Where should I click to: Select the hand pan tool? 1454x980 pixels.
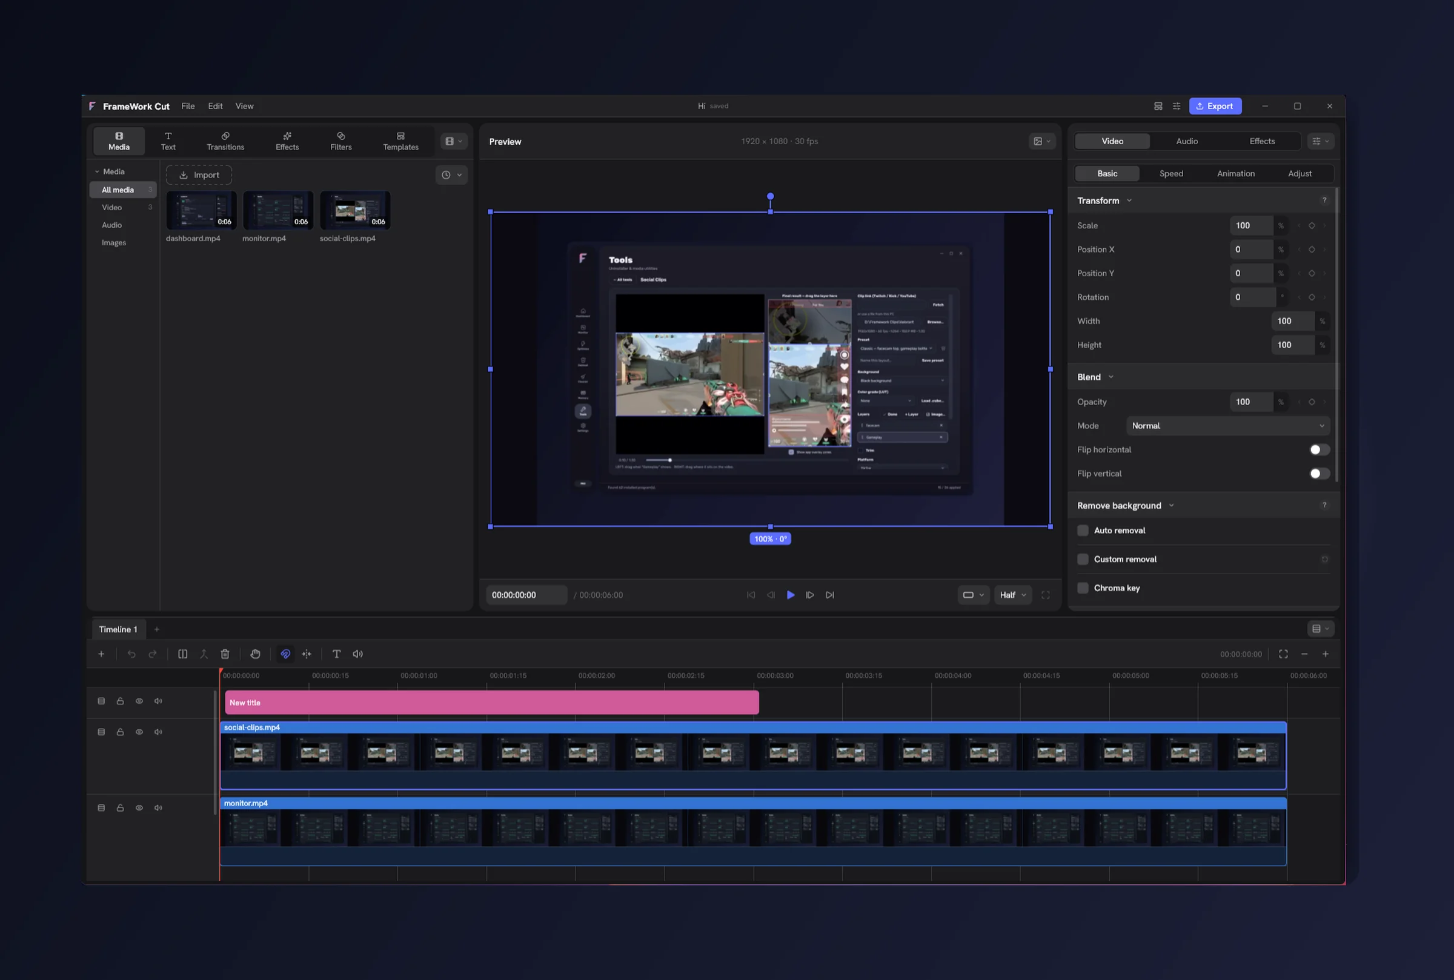[255, 654]
